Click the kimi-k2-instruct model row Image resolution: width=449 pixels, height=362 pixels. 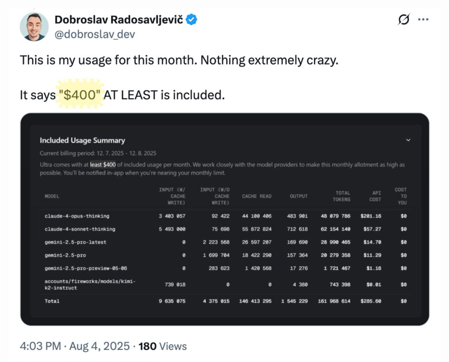click(x=225, y=284)
